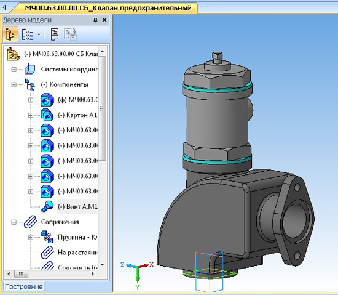Select the Пружина - Кл item
Viewport: 338px width, 295px height.
pos(77,237)
